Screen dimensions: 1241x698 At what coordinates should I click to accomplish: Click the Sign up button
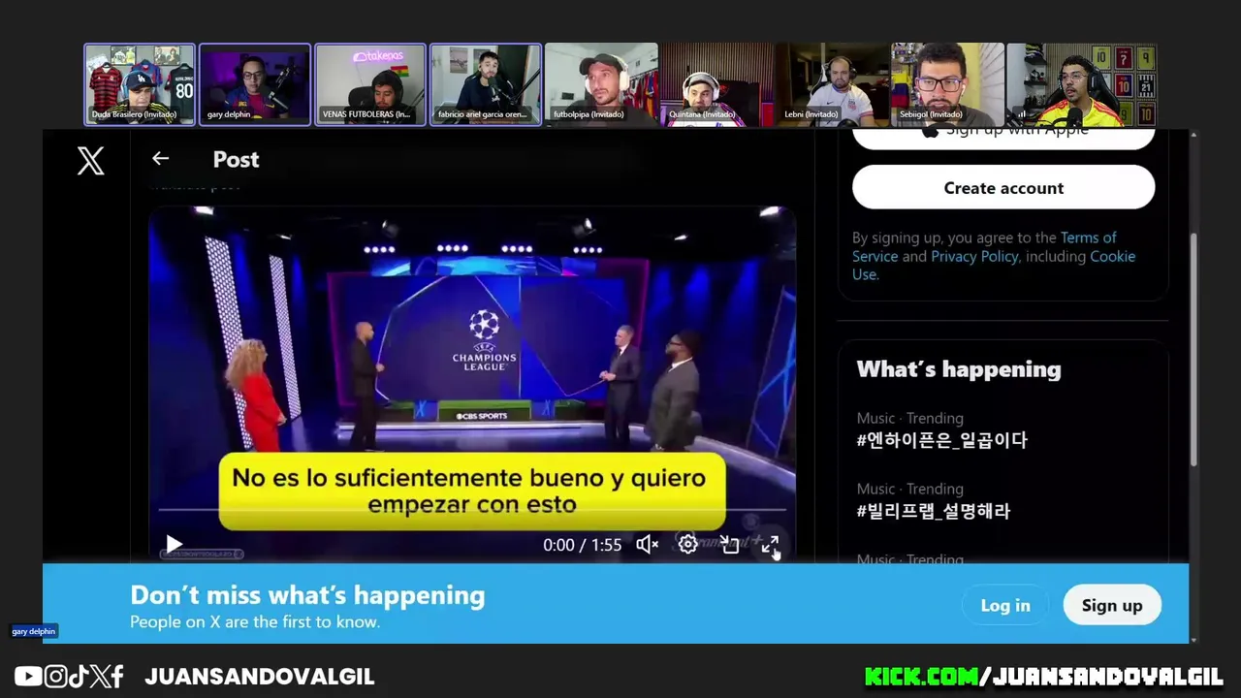click(1112, 605)
